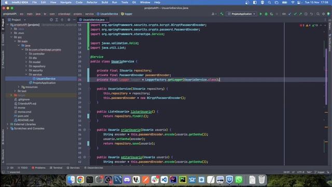Click the editor vertical scrollbar

326,76
